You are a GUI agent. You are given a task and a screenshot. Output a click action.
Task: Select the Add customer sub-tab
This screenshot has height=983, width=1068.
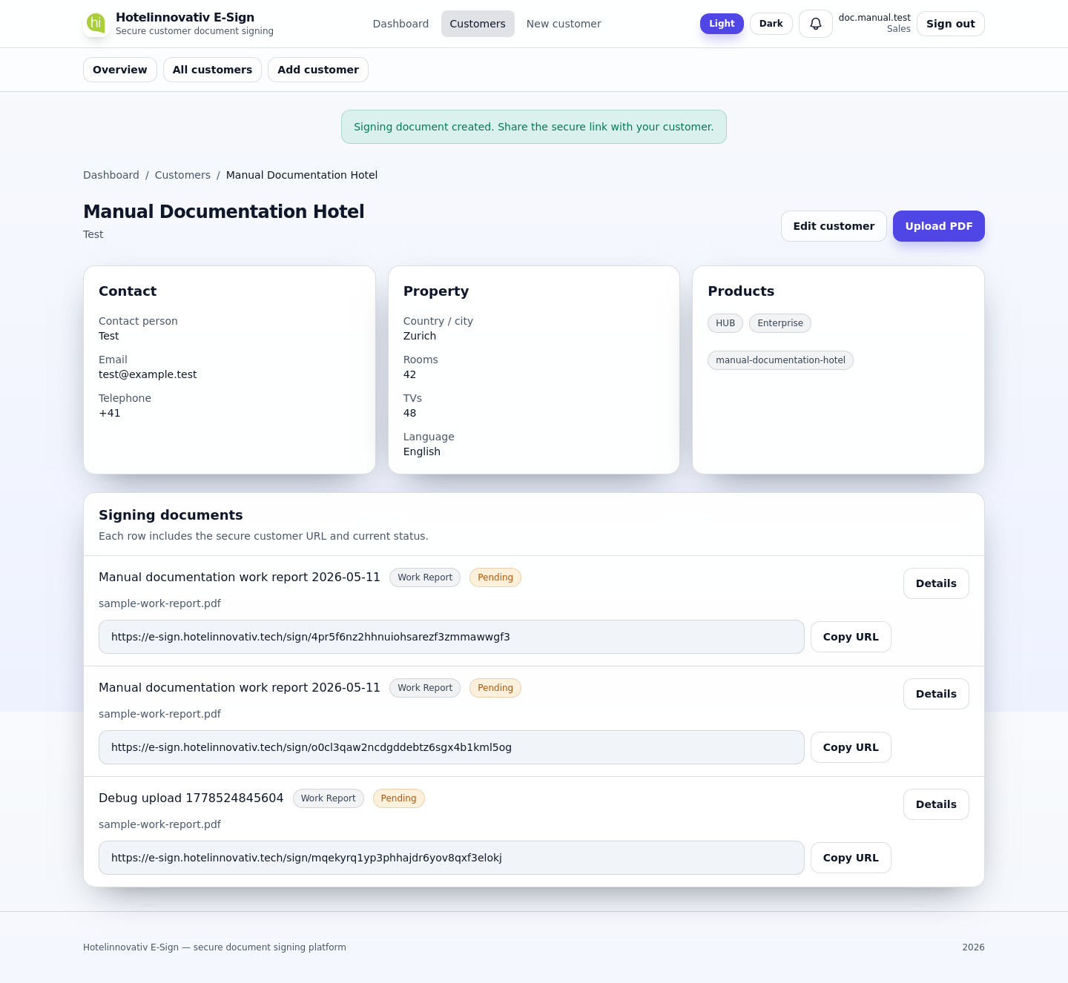[318, 70]
